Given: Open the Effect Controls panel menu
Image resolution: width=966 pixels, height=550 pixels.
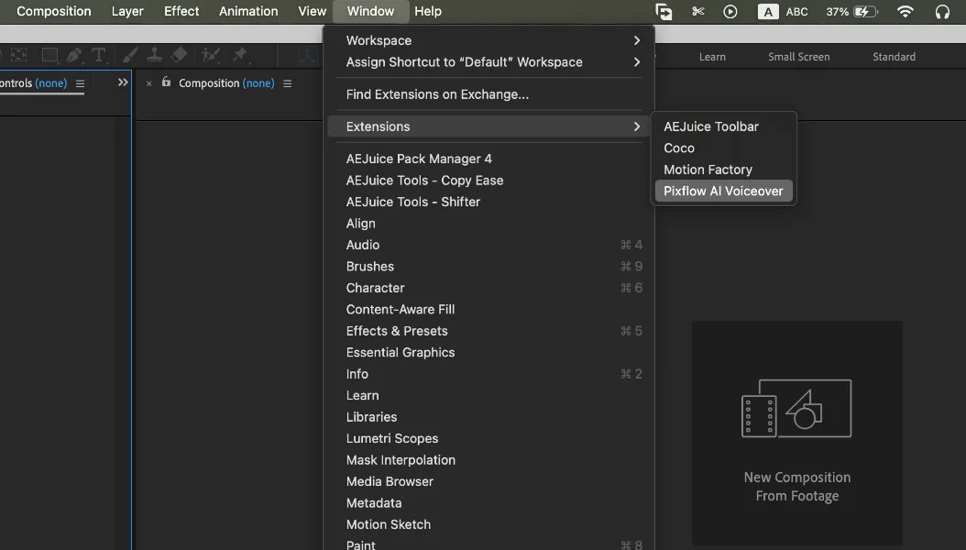Looking at the screenshot, I should (80, 83).
